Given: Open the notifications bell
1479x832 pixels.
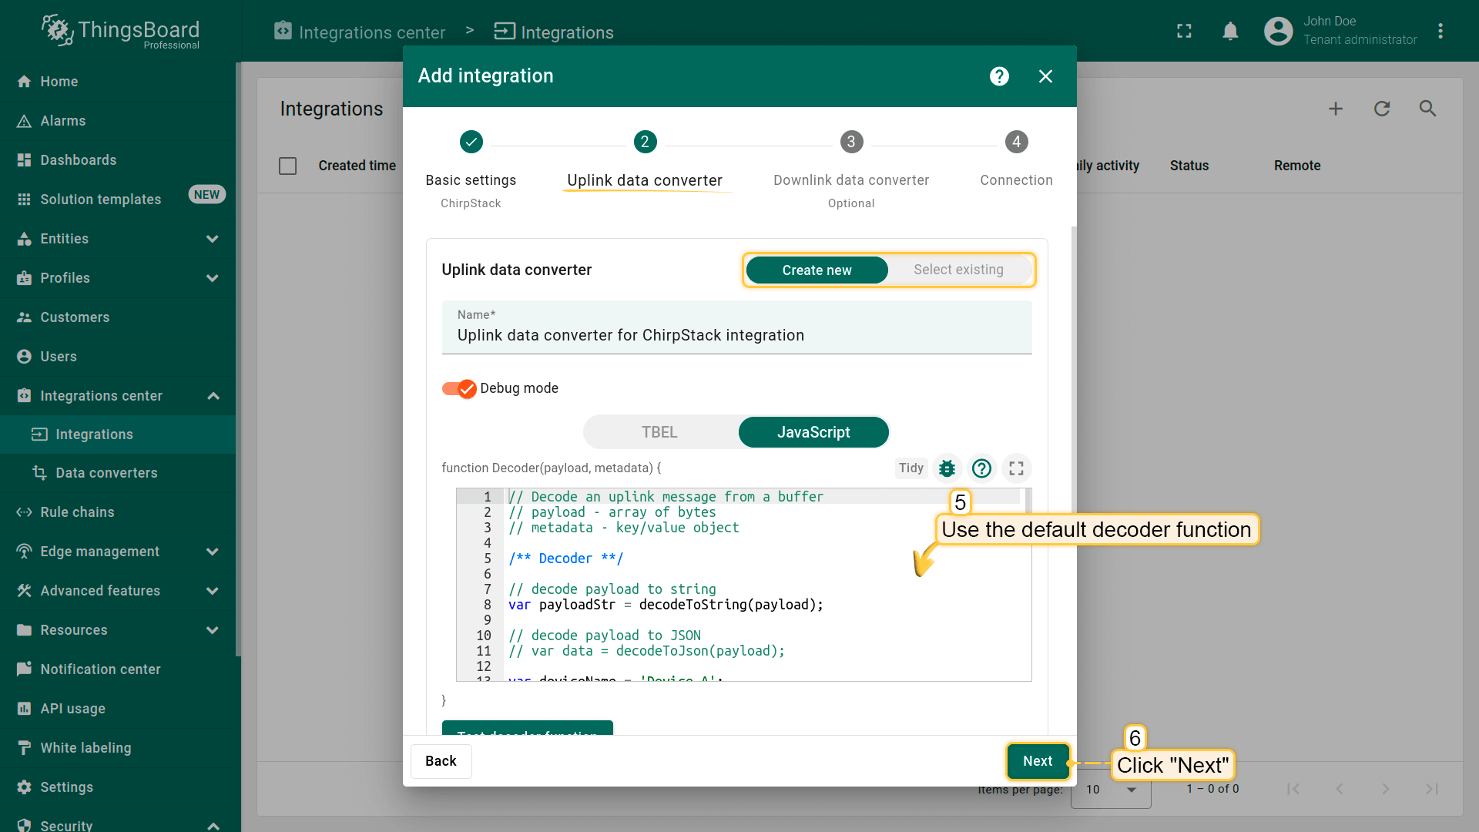Looking at the screenshot, I should tap(1230, 31).
